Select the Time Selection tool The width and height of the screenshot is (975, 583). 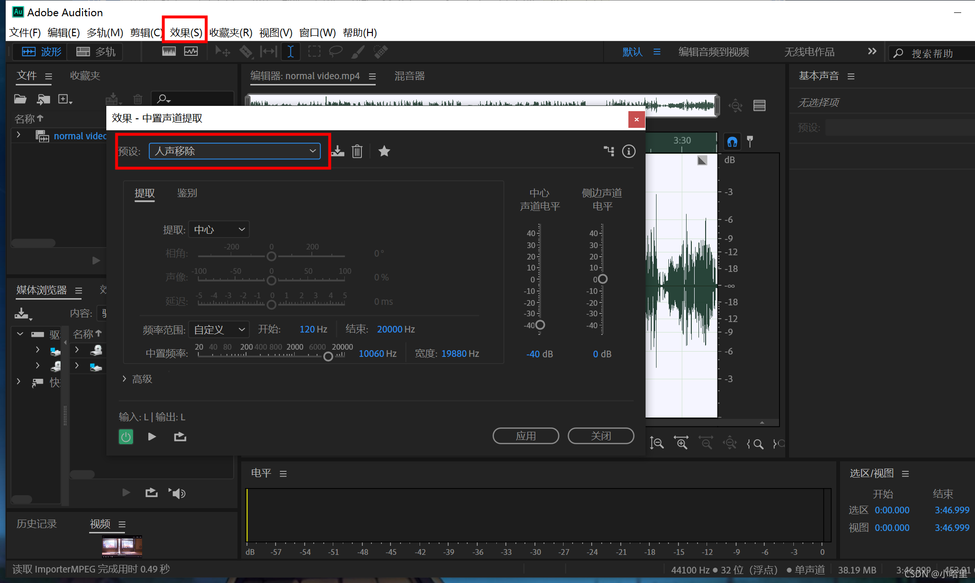click(x=290, y=52)
